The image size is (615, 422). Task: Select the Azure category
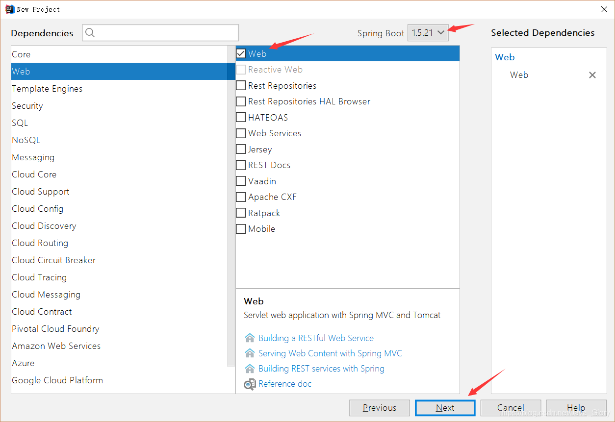(119, 363)
